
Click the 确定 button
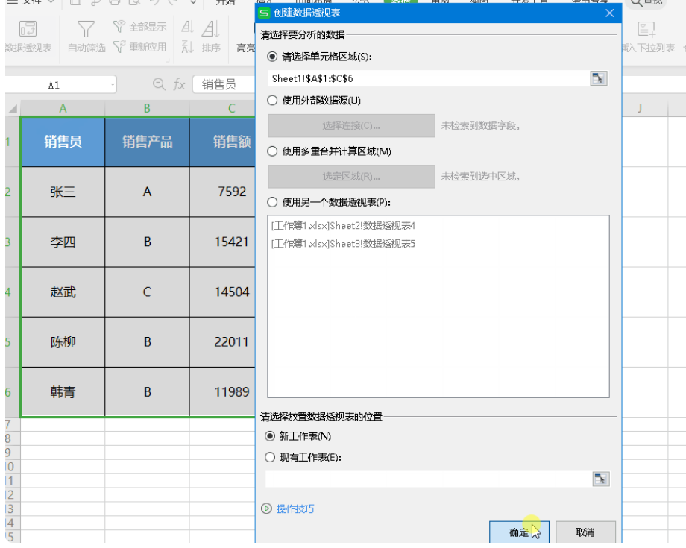tap(519, 532)
